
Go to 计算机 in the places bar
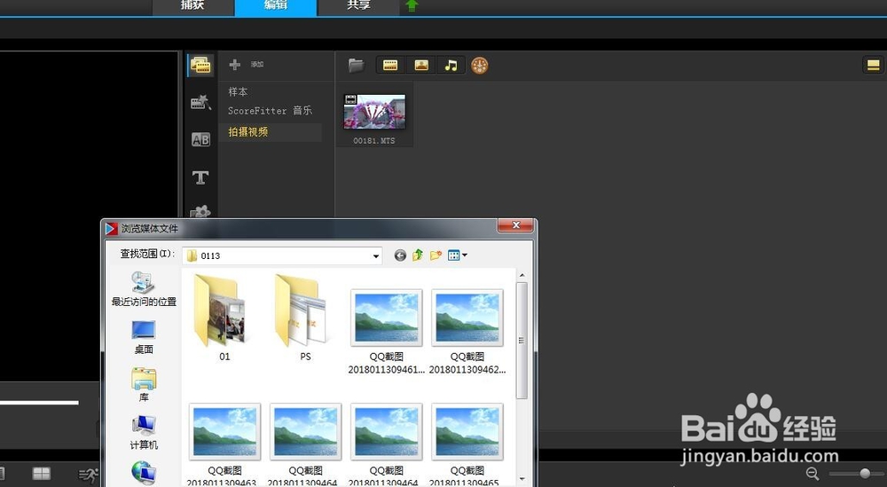coord(144,433)
